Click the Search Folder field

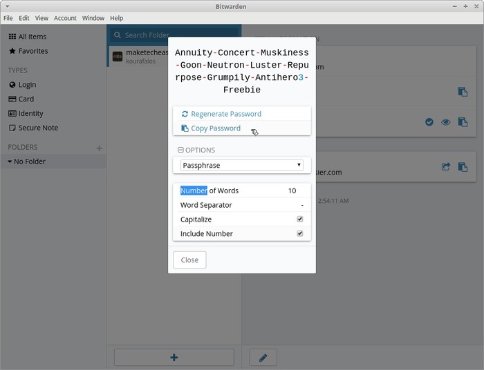click(174, 35)
